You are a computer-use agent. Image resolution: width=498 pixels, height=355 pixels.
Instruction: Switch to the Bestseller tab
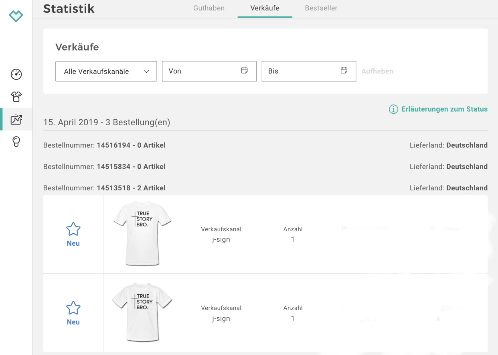pyautogui.click(x=321, y=8)
